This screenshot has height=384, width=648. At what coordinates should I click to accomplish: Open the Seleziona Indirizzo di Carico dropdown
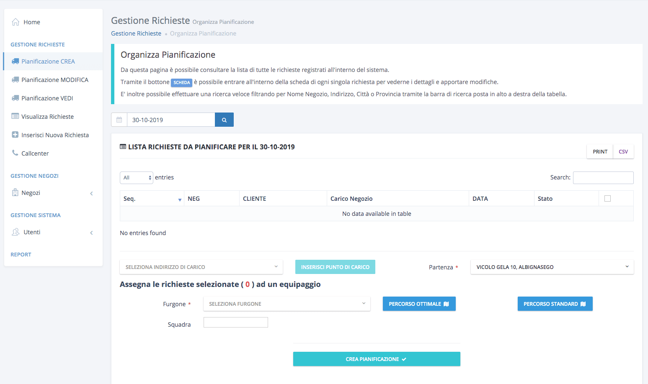click(x=201, y=267)
